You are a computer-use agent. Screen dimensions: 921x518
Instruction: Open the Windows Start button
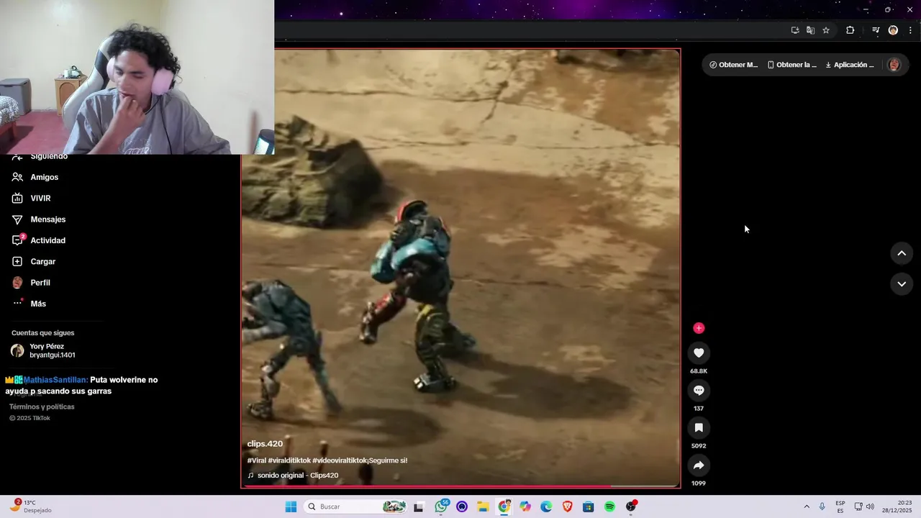click(291, 506)
